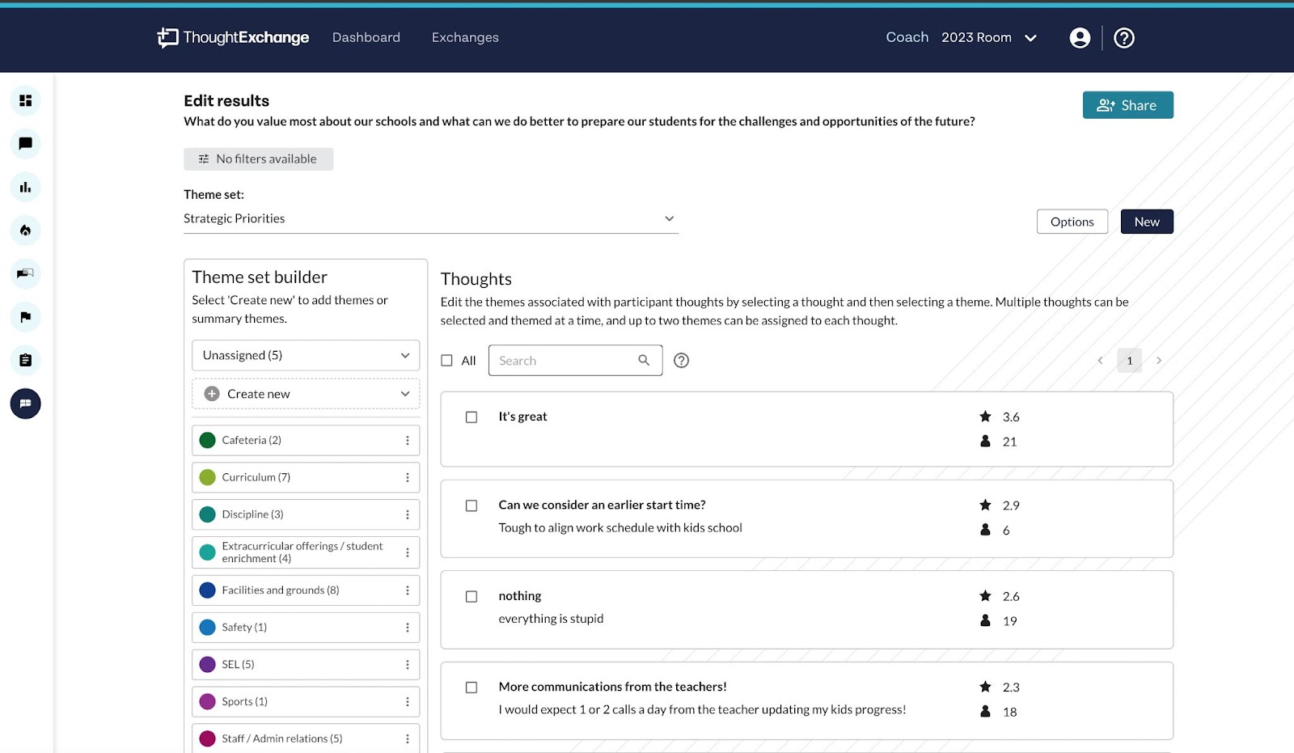Expand the Unassigned (5) dropdown

pyautogui.click(x=306, y=355)
